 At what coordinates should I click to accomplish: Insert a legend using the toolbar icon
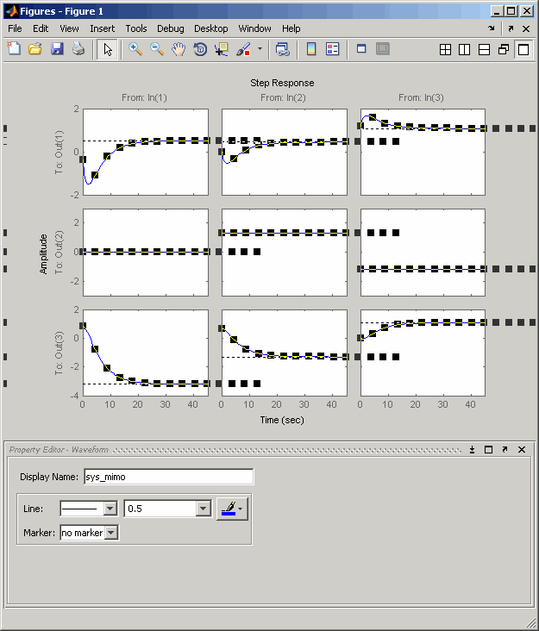tap(333, 49)
